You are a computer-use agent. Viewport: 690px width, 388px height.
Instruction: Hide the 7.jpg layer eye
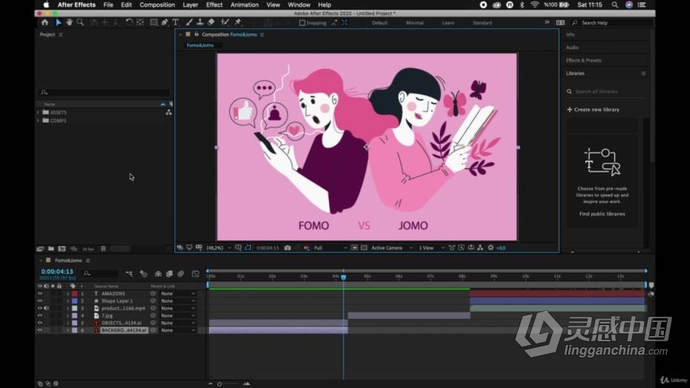click(39, 315)
